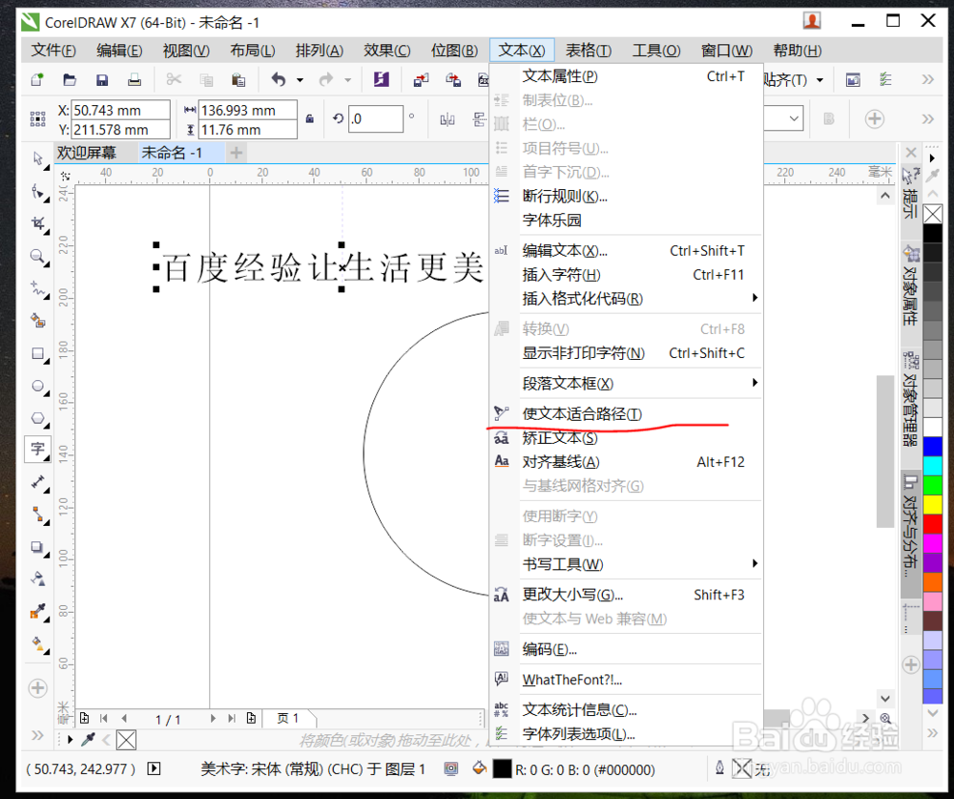
Task: Expand standard toolbar overflow chevron
Action: 927,79
